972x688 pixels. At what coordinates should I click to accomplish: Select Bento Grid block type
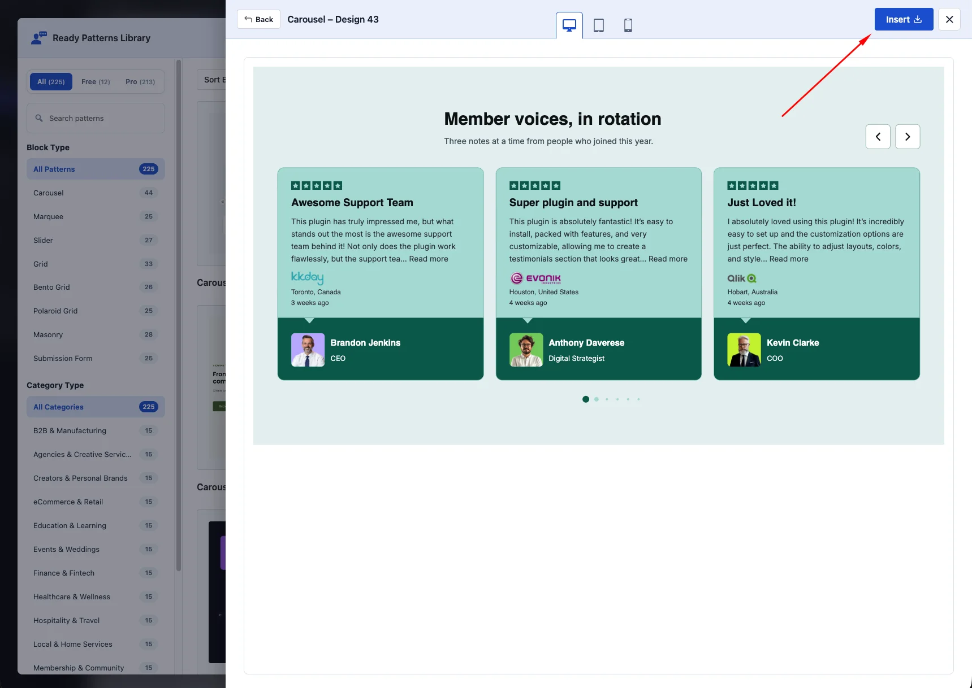[x=96, y=287]
